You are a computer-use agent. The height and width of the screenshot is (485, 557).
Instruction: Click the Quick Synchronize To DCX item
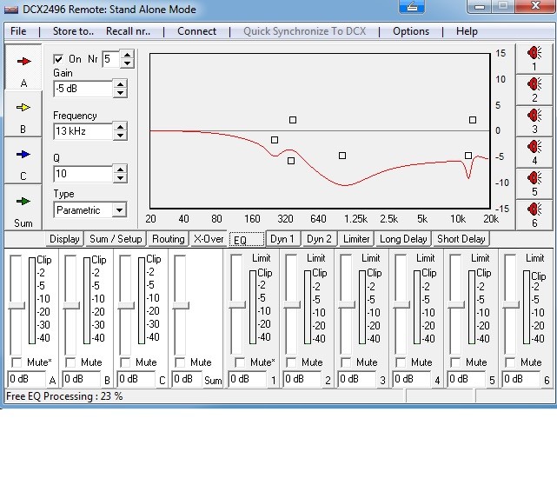click(x=304, y=31)
